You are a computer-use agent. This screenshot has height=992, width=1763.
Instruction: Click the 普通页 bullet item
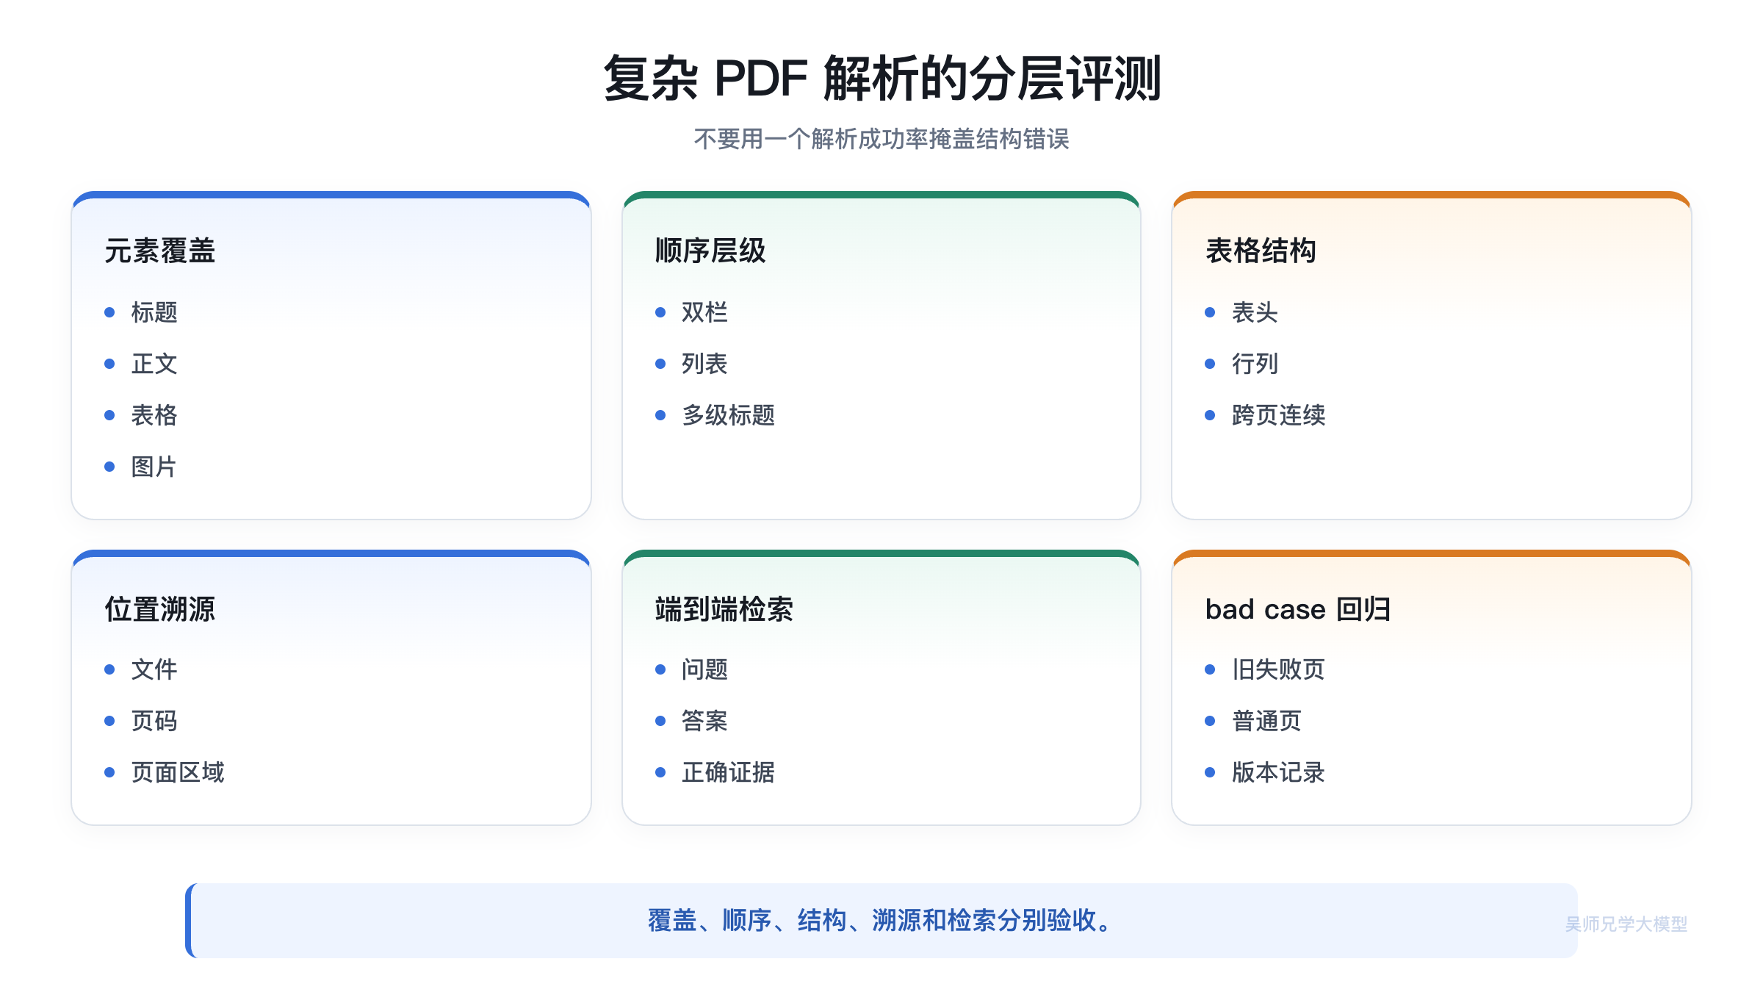(1266, 721)
